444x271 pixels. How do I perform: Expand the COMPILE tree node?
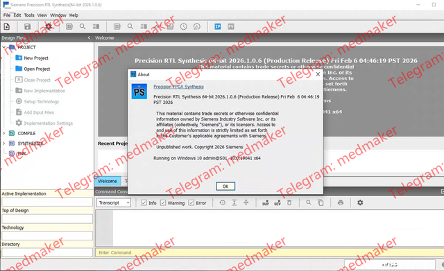(x=4, y=133)
